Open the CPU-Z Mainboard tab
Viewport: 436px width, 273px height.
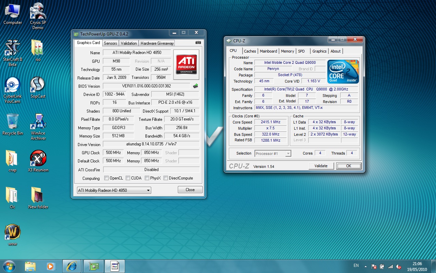pyautogui.click(x=268, y=51)
